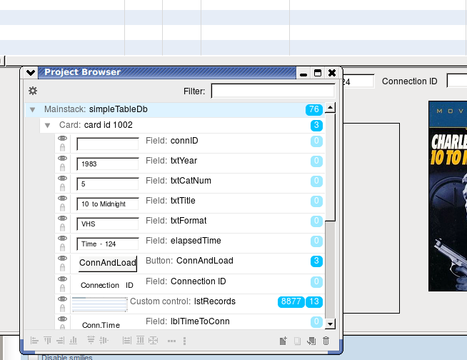Click the align top edges icon
Screen dimensions: 467x360
(x=48, y=341)
